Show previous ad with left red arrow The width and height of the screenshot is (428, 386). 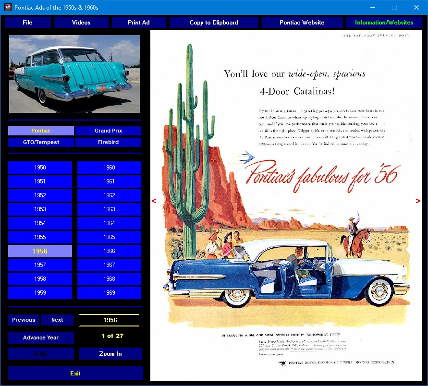154,201
